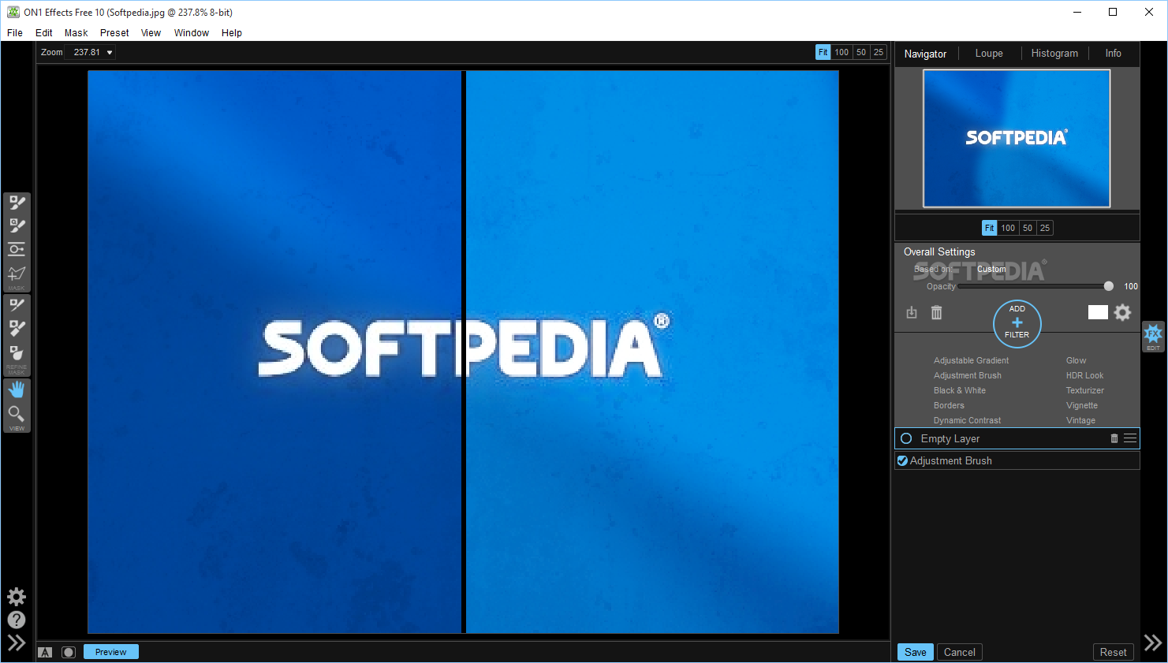Toggle the show mask circle icon

[69, 652]
